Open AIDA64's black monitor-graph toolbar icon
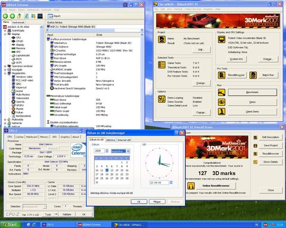The image size is (286, 228). pyautogui.click(x=40, y=16)
